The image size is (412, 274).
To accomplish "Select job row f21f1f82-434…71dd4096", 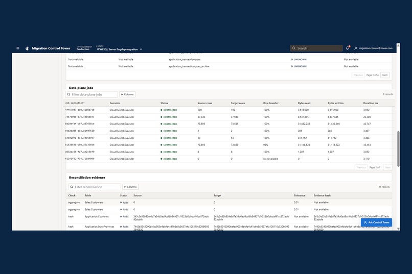I will [x=228, y=159].
